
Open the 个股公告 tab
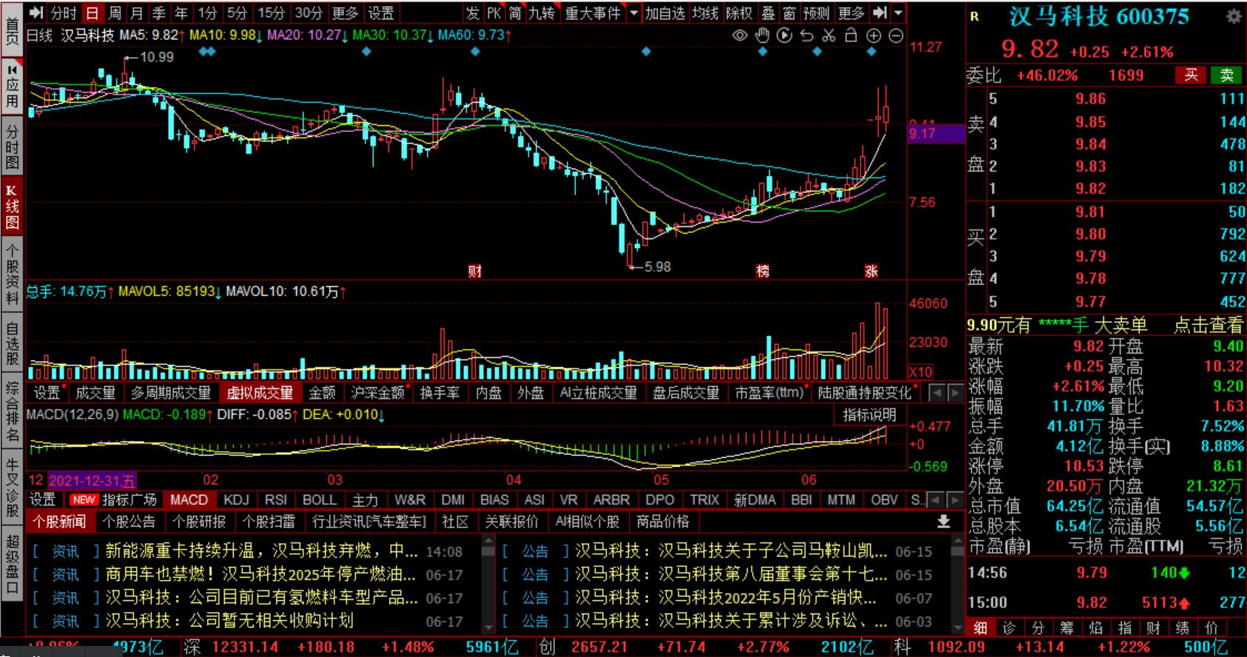coord(129,522)
